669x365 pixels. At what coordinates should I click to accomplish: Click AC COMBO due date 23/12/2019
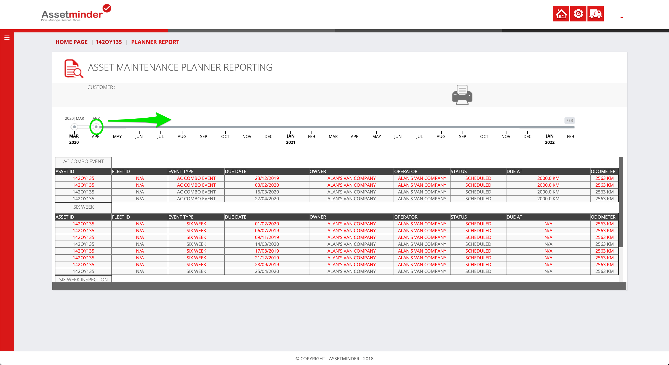(x=267, y=178)
